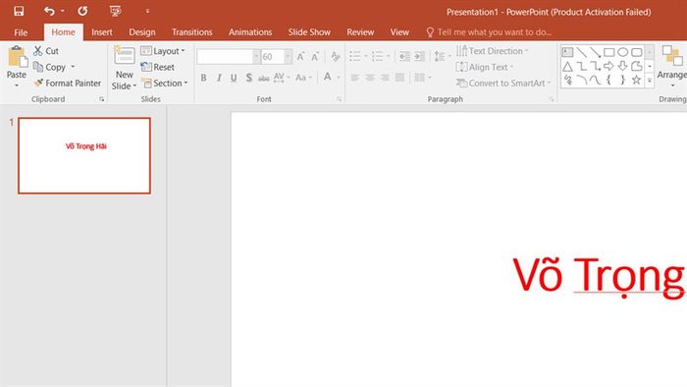Click the Numbering list icon
The width and height of the screenshot is (687, 387).
[x=377, y=56]
